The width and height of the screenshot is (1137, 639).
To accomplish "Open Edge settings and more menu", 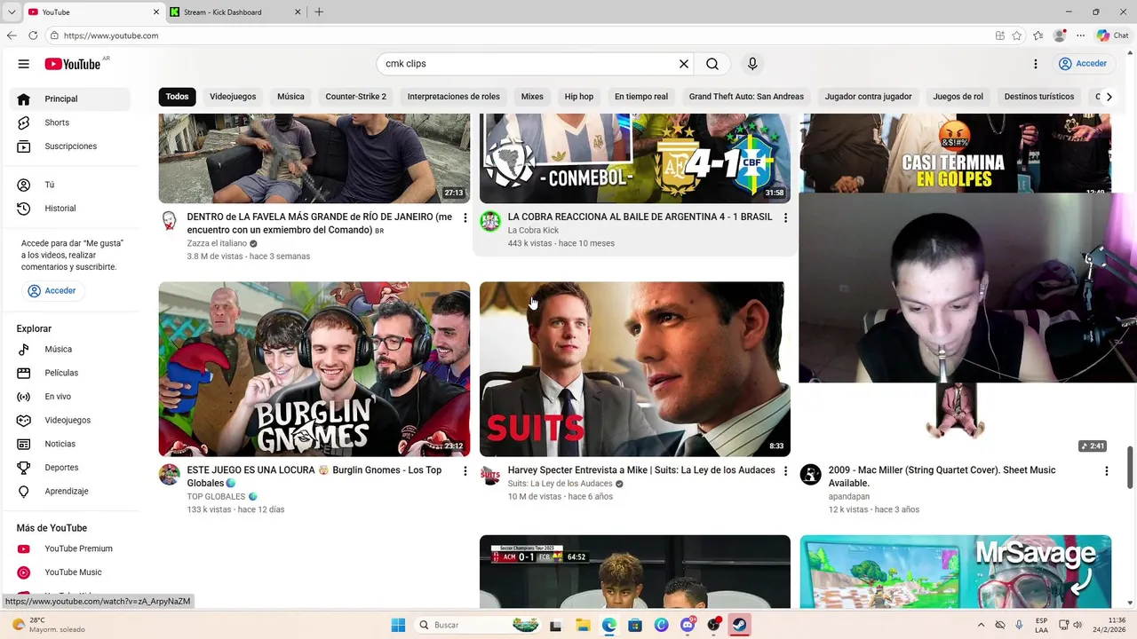I will (1080, 35).
